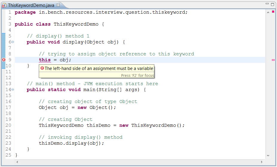This screenshot has height=167, width=277.
Task: Click the 'static' keyword on line 14
Action: click(56, 90)
